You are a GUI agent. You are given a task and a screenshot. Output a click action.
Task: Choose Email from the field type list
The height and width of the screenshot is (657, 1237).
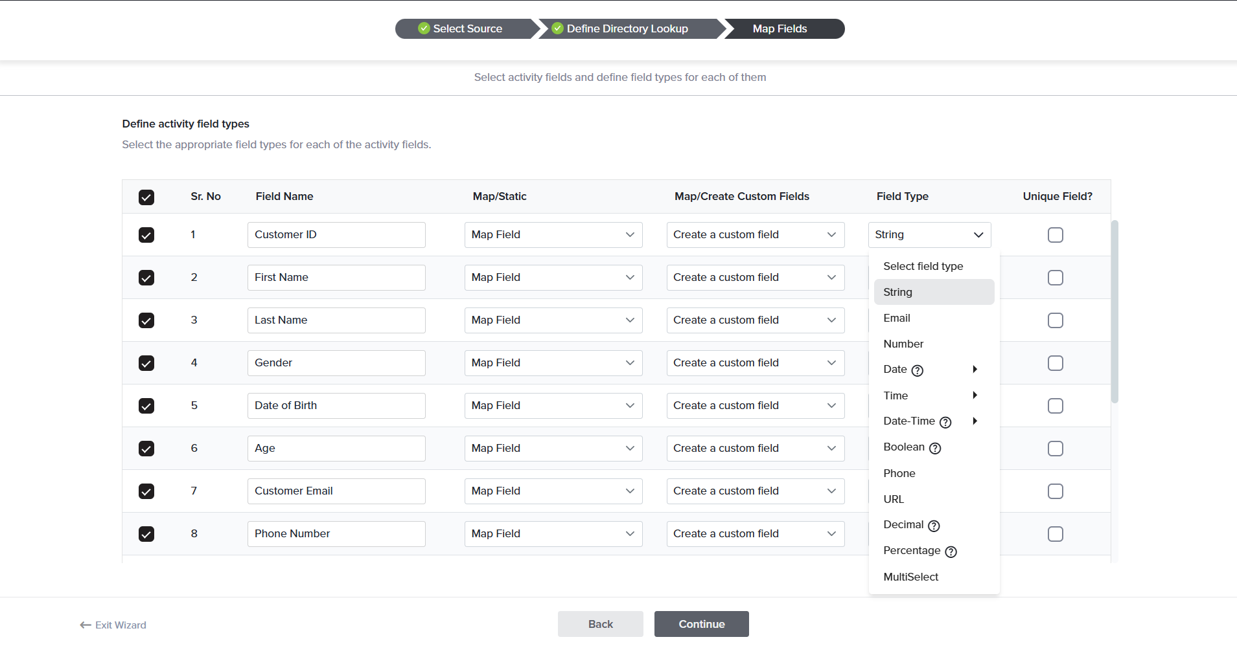[897, 318]
